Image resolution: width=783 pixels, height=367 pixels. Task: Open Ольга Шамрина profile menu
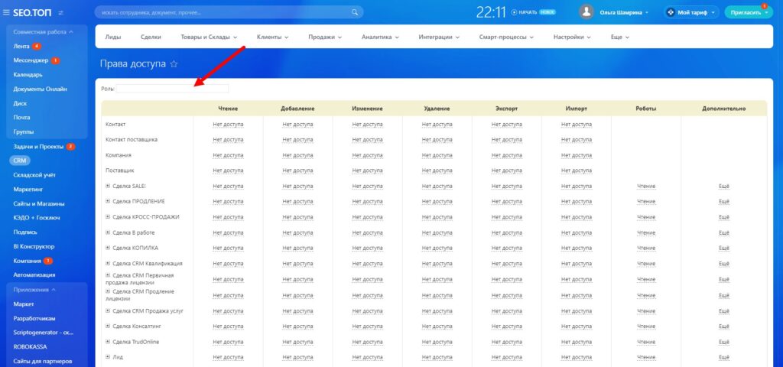tap(624, 12)
